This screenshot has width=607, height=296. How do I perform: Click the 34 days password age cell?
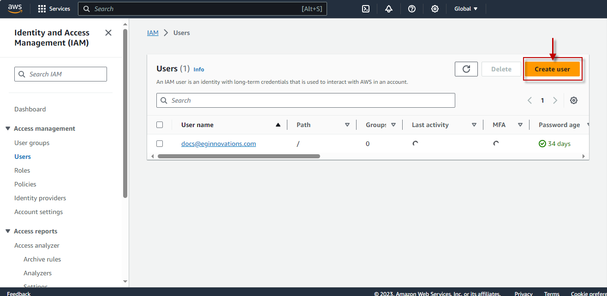[x=555, y=144]
